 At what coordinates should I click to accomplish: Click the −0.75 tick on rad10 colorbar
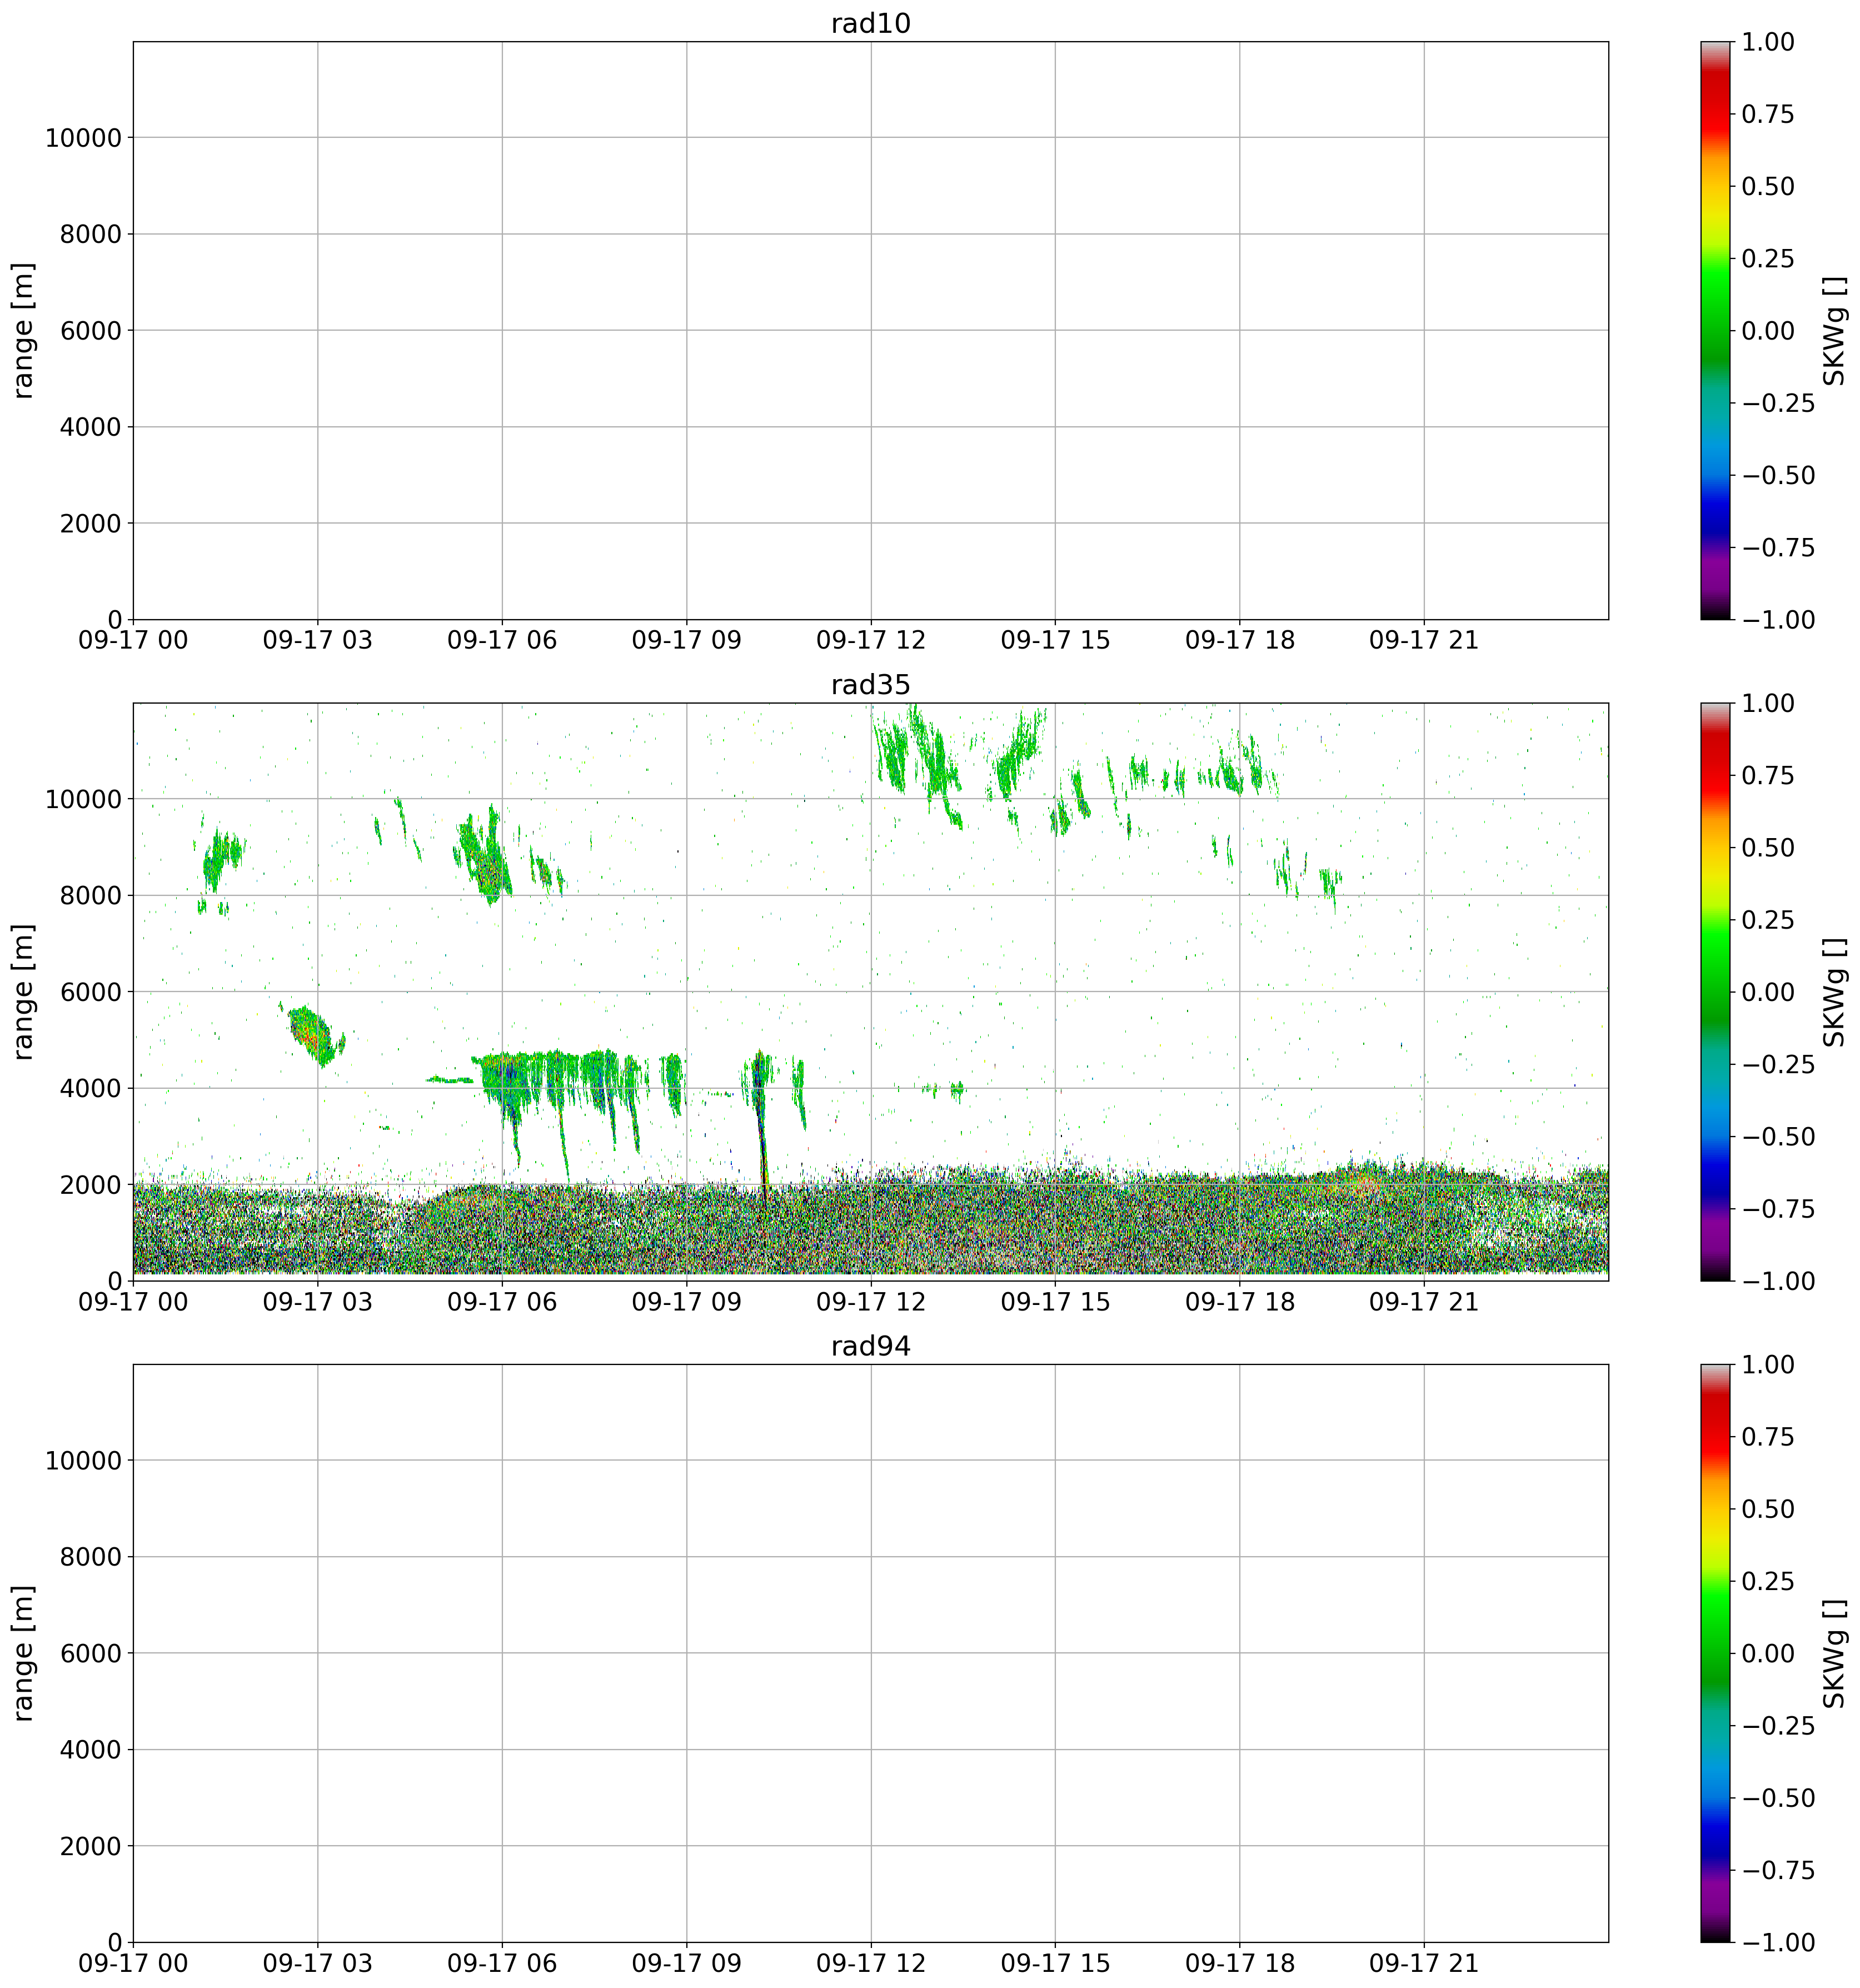coord(1777,548)
